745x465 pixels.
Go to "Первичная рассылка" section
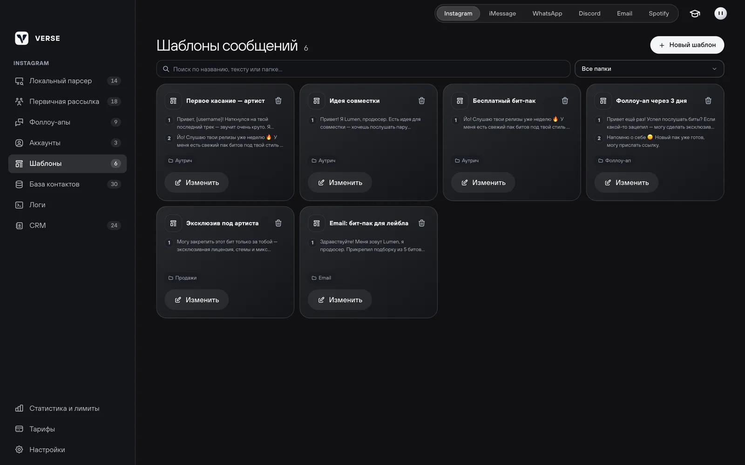point(68,101)
